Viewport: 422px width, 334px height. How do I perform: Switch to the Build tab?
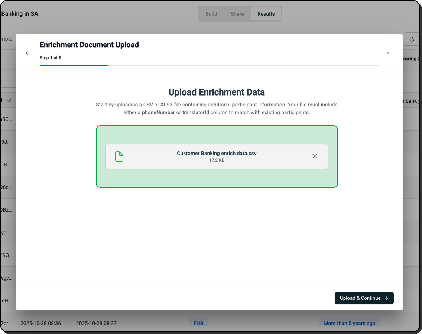pos(211,14)
